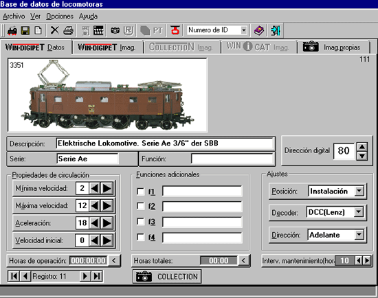
Task: Click the purple help book icon
Action: (x=259, y=31)
